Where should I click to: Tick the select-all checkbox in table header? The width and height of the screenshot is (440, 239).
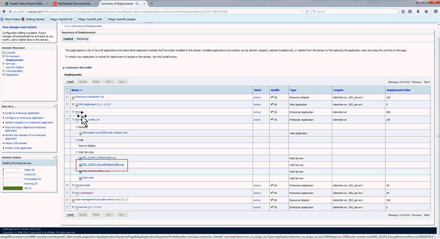(x=67, y=90)
